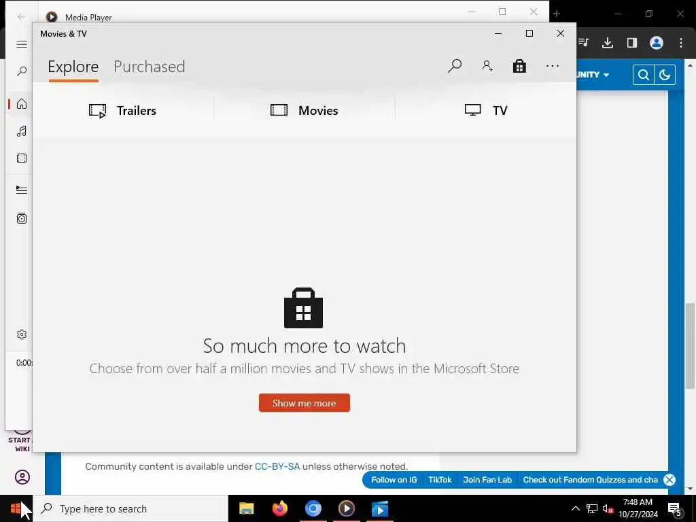Open the Trailers section
This screenshot has width=696, height=522.
(x=122, y=111)
